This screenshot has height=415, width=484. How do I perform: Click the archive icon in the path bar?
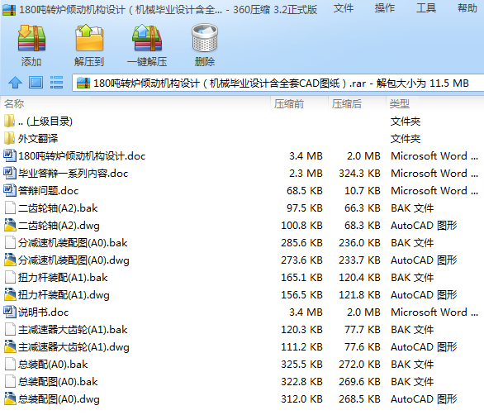(83, 83)
